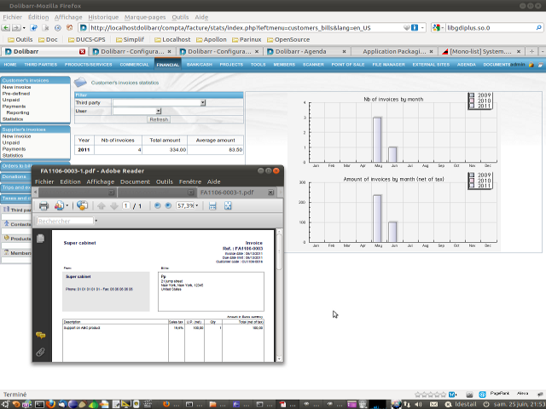This screenshot has height=409, width=546.
Task: Open the Comments panel icon in Adobe Reader sidebar
Action: [x=40, y=335]
